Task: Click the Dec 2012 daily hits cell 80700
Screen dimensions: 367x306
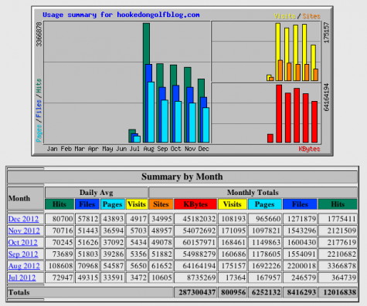Action: (59, 219)
